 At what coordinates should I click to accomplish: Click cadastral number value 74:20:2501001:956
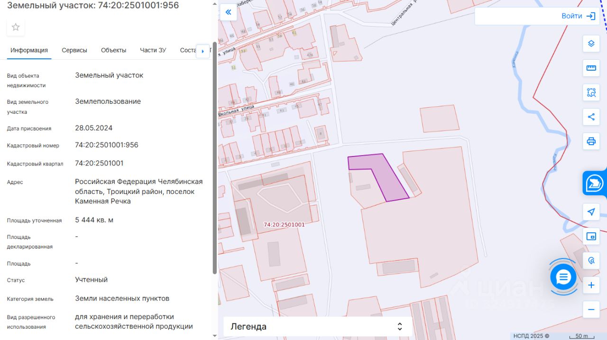pos(107,145)
